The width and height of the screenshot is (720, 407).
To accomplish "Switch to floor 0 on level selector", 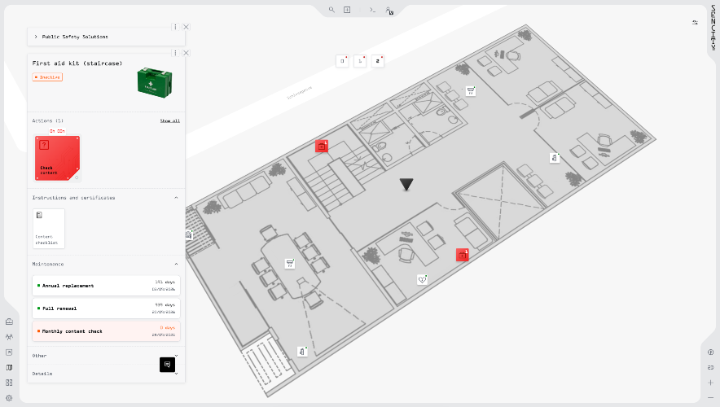I will point(342,61).
